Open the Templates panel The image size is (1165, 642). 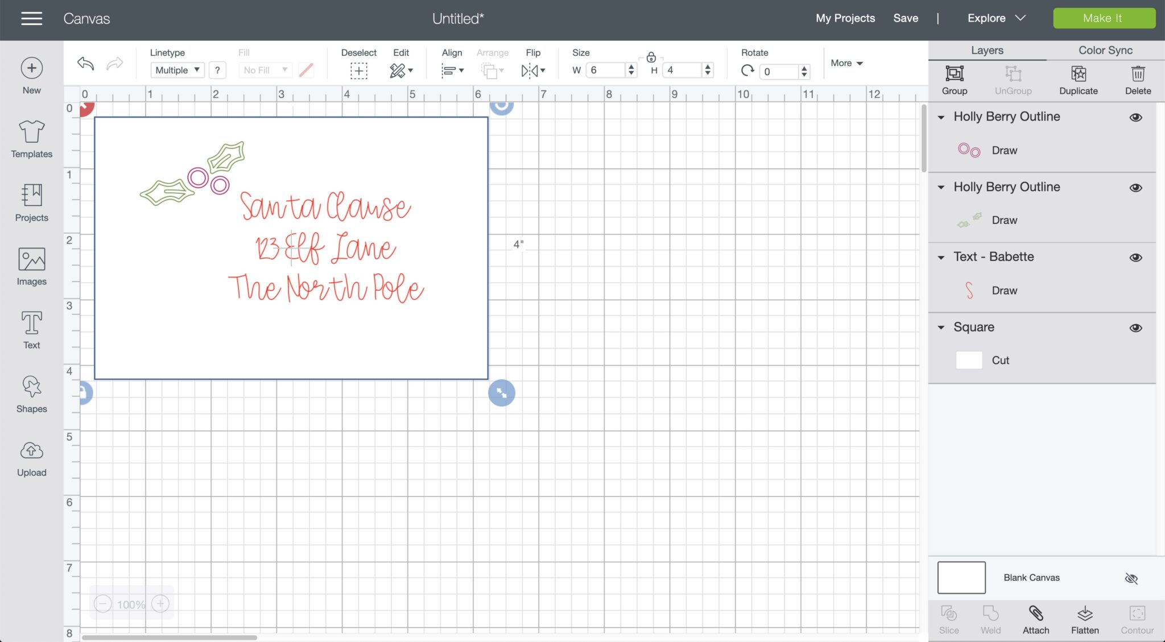point(31,139)
